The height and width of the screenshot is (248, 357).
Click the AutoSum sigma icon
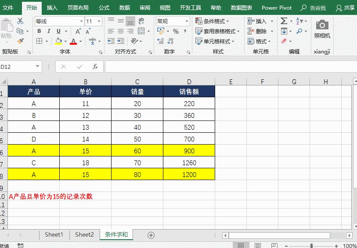click(x=284, y=21)
